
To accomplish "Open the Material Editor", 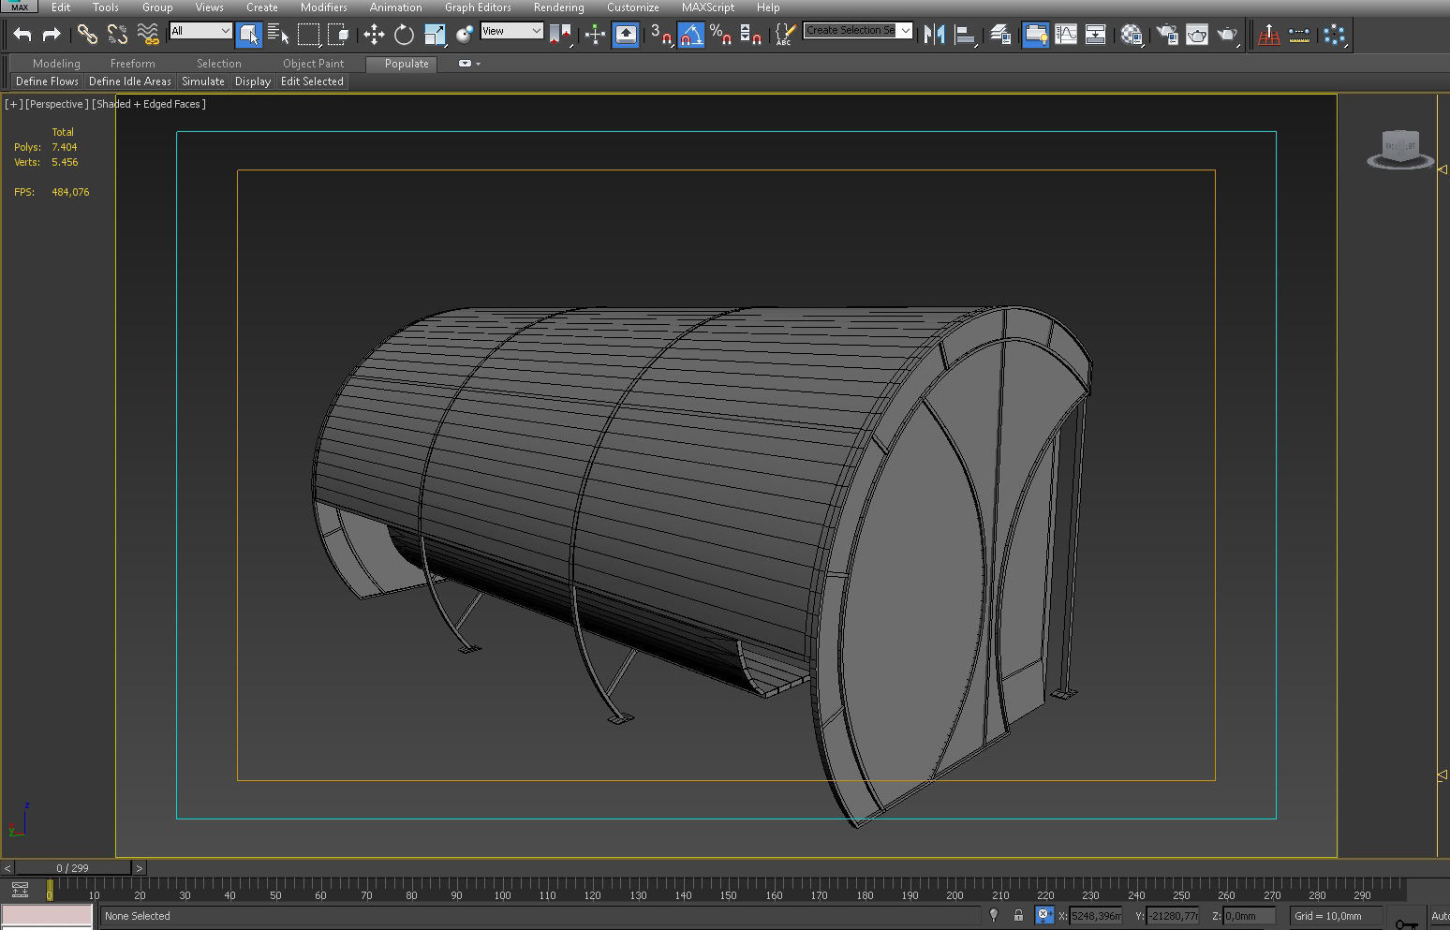I will (1132, 35).
